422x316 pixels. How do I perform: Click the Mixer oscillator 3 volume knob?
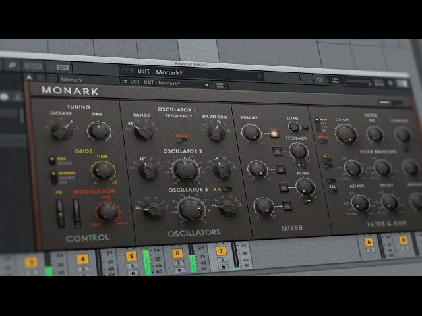click(264, 206)
